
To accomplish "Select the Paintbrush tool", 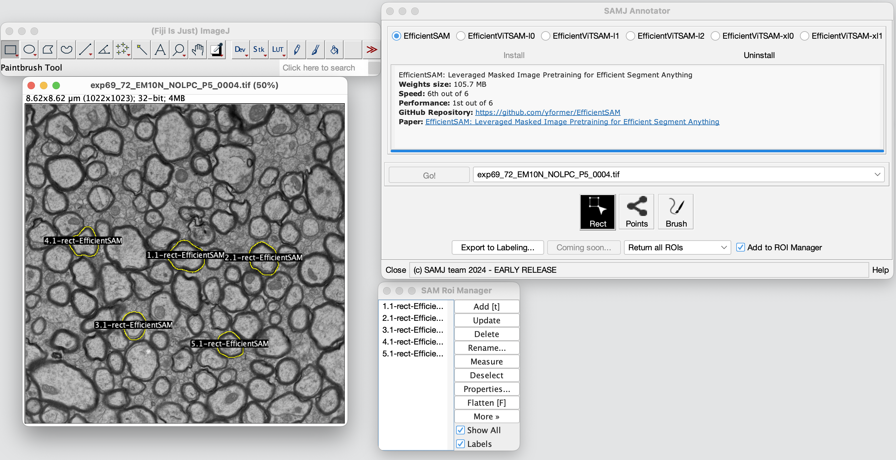I will point(316,50).
